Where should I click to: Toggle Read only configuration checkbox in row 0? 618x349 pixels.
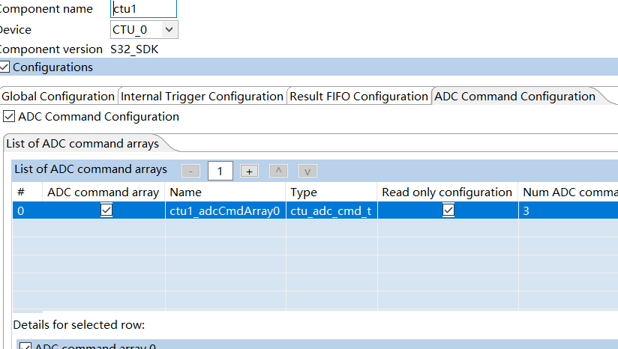tap(448, 211)
